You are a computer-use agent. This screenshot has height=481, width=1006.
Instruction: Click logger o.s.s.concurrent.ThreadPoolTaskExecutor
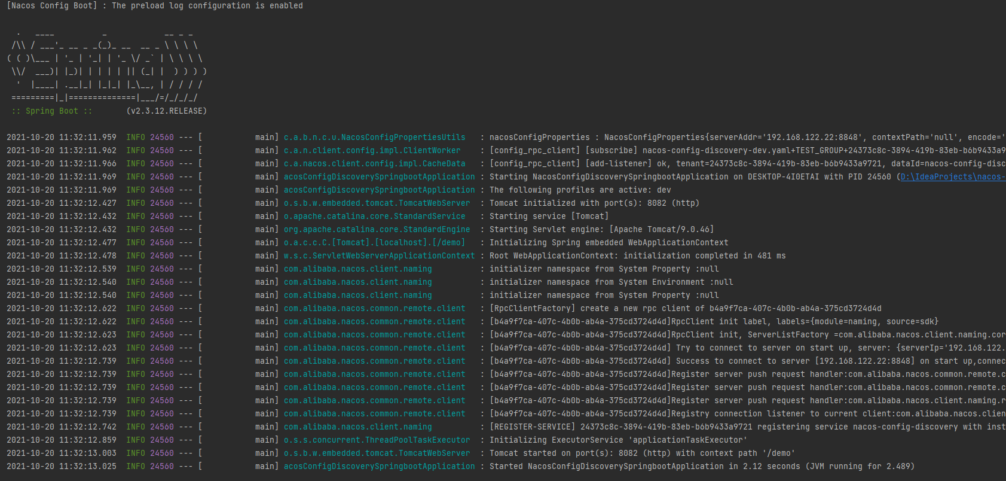point(377,440)
